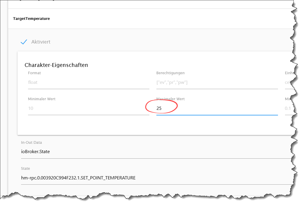Collapse the TargetTemperature section header
The height and width of the screenshot is (206, 304).
(x=31, y=19)
